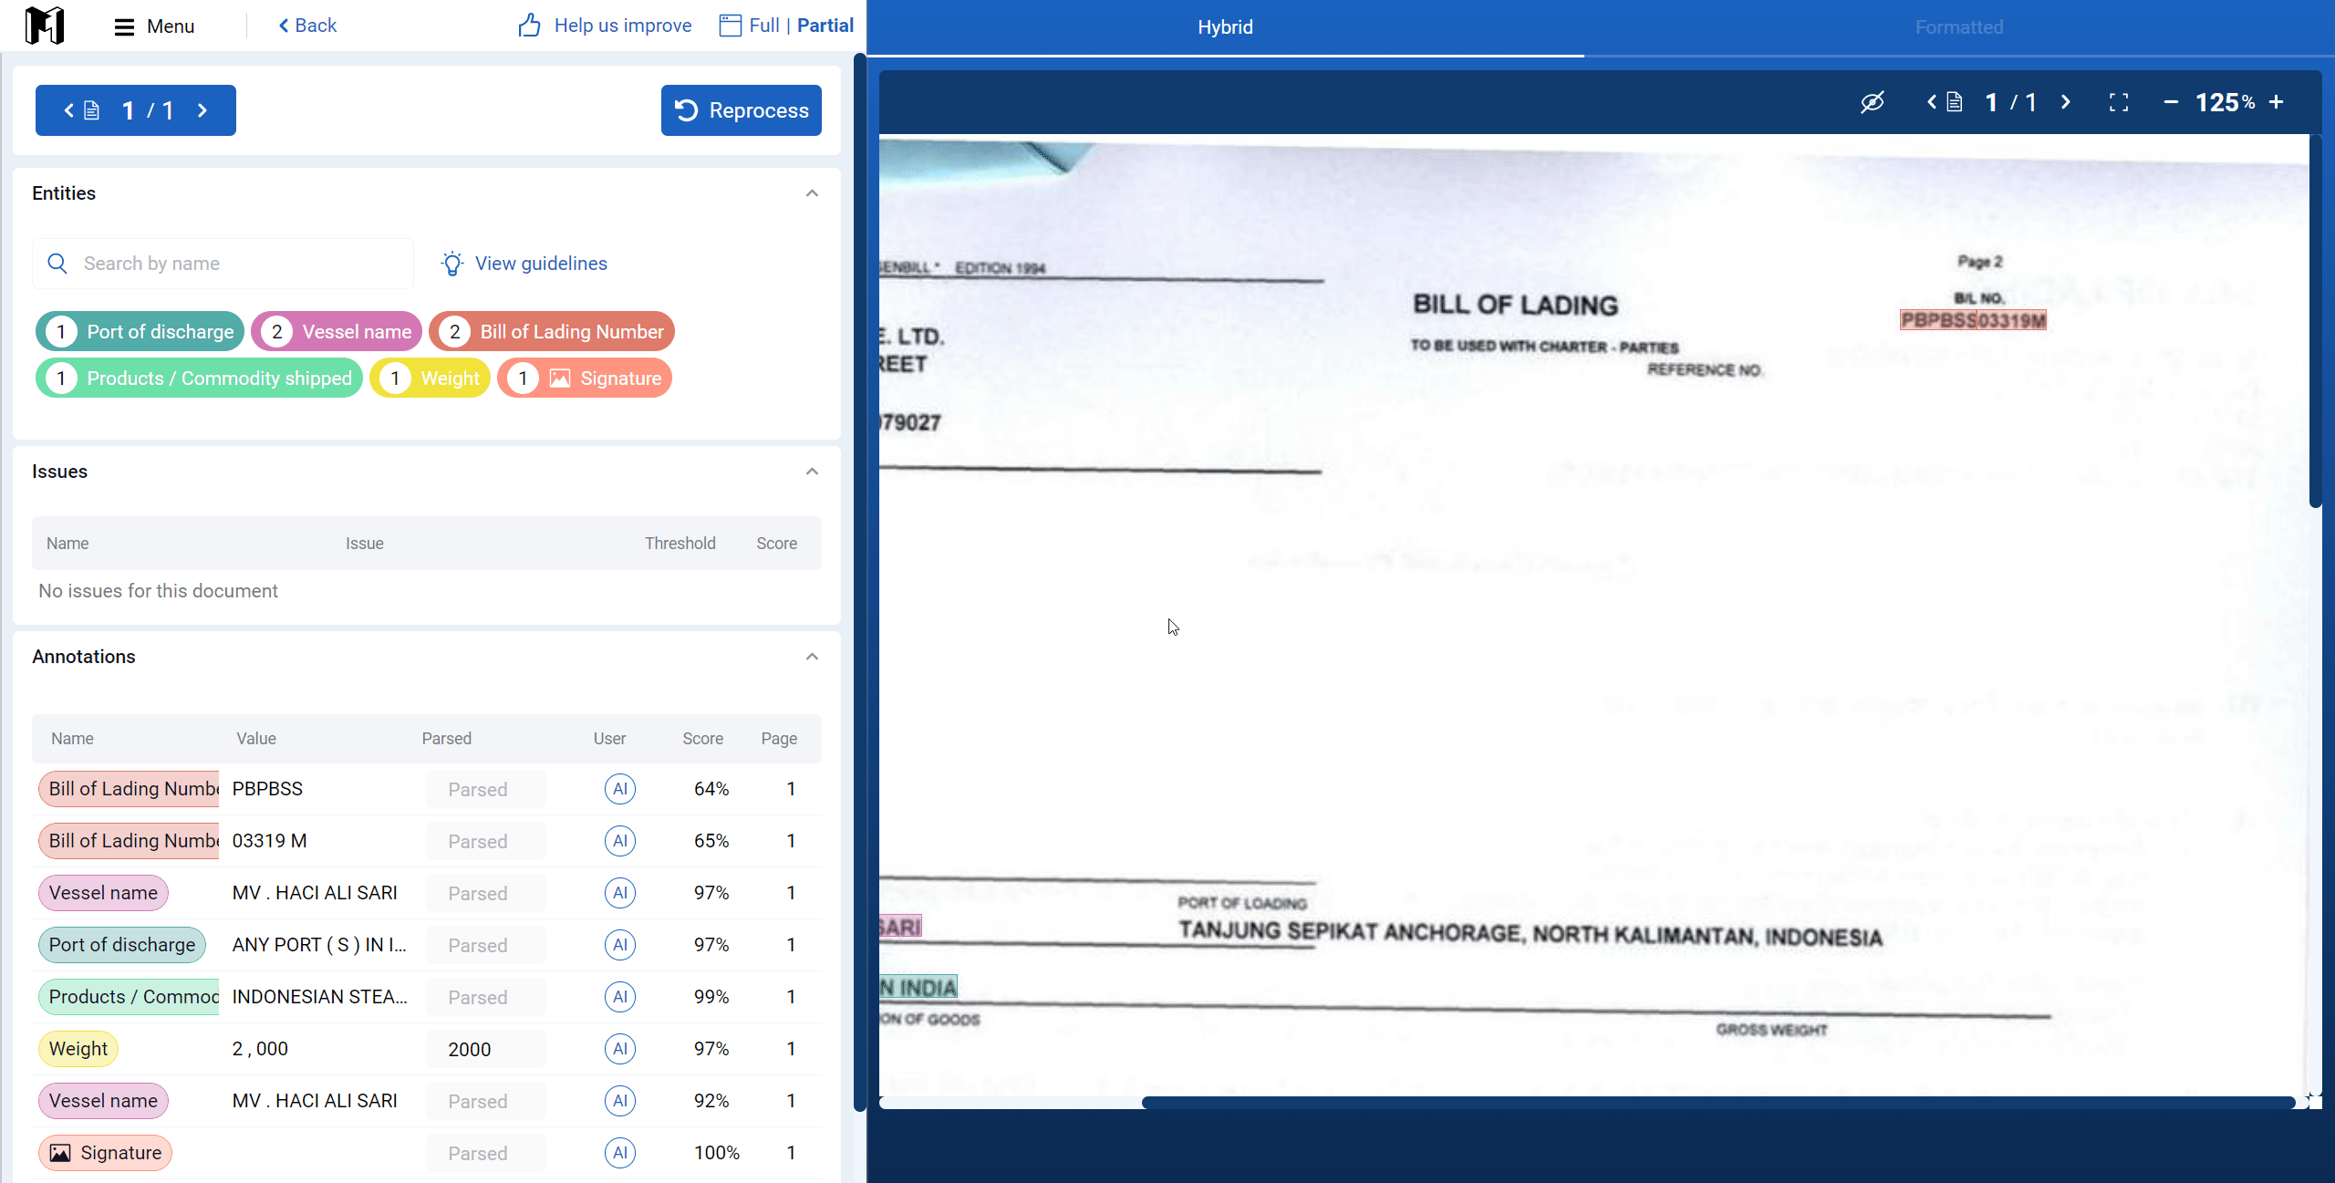This screenshot has width=2335, height=1183.
Task: Click the 125% zoom level value
Action: [2225, 102]
